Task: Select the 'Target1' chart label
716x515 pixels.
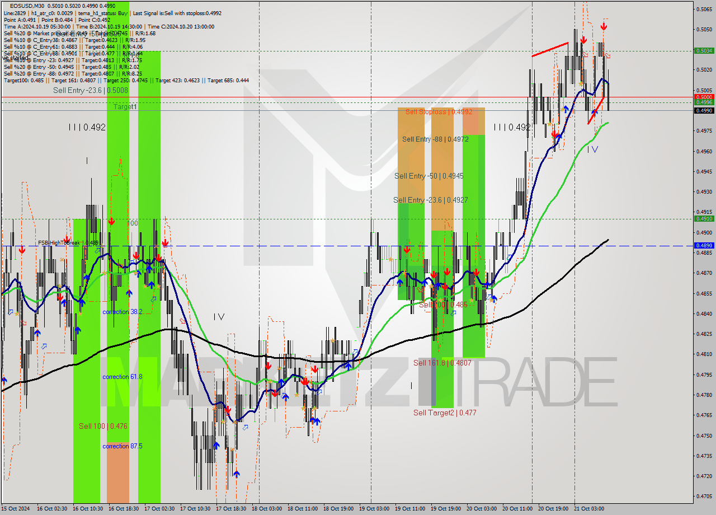Action: coord(125,106)
